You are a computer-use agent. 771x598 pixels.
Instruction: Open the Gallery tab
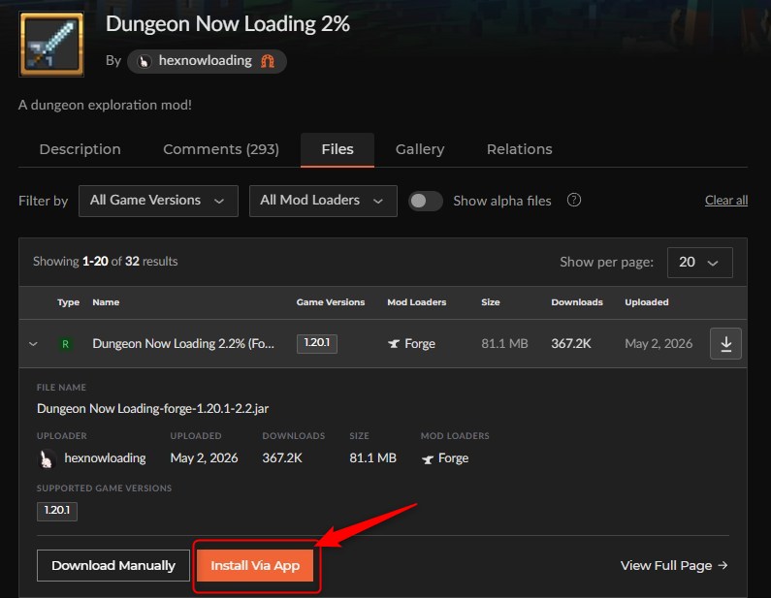pos(420,149)
